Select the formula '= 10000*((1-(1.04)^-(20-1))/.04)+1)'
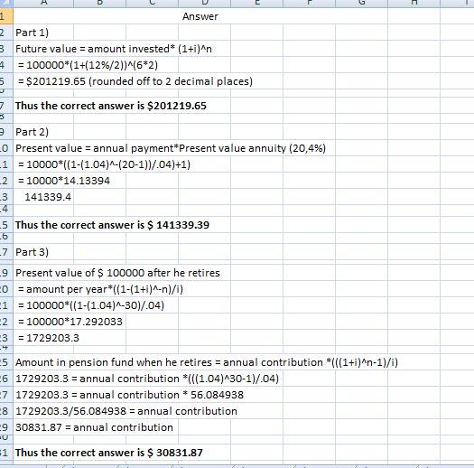 point(104,164)
